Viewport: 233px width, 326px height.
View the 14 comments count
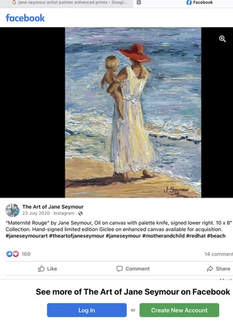click(219, 254)
